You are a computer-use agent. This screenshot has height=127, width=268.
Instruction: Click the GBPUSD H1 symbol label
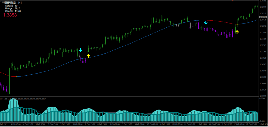(13, 3)
